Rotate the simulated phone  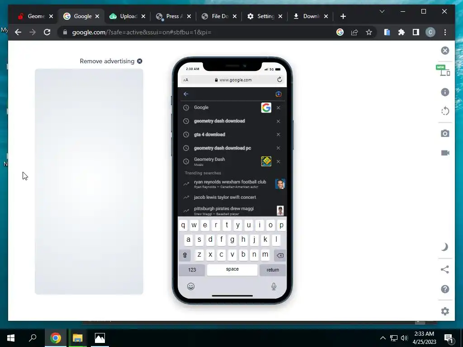pos(445,111)
